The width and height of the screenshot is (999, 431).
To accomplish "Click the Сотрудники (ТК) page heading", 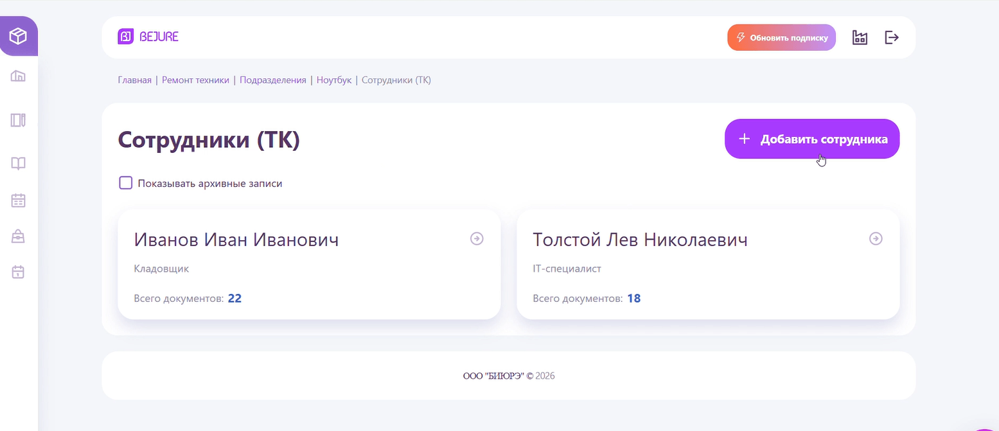I will click(x=209, y=140).
